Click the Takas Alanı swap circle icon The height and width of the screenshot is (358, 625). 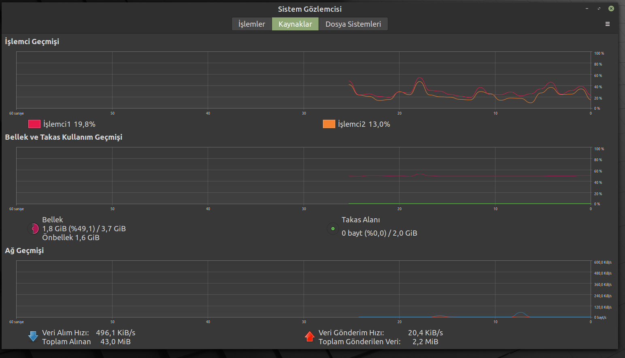pos(333,229)
